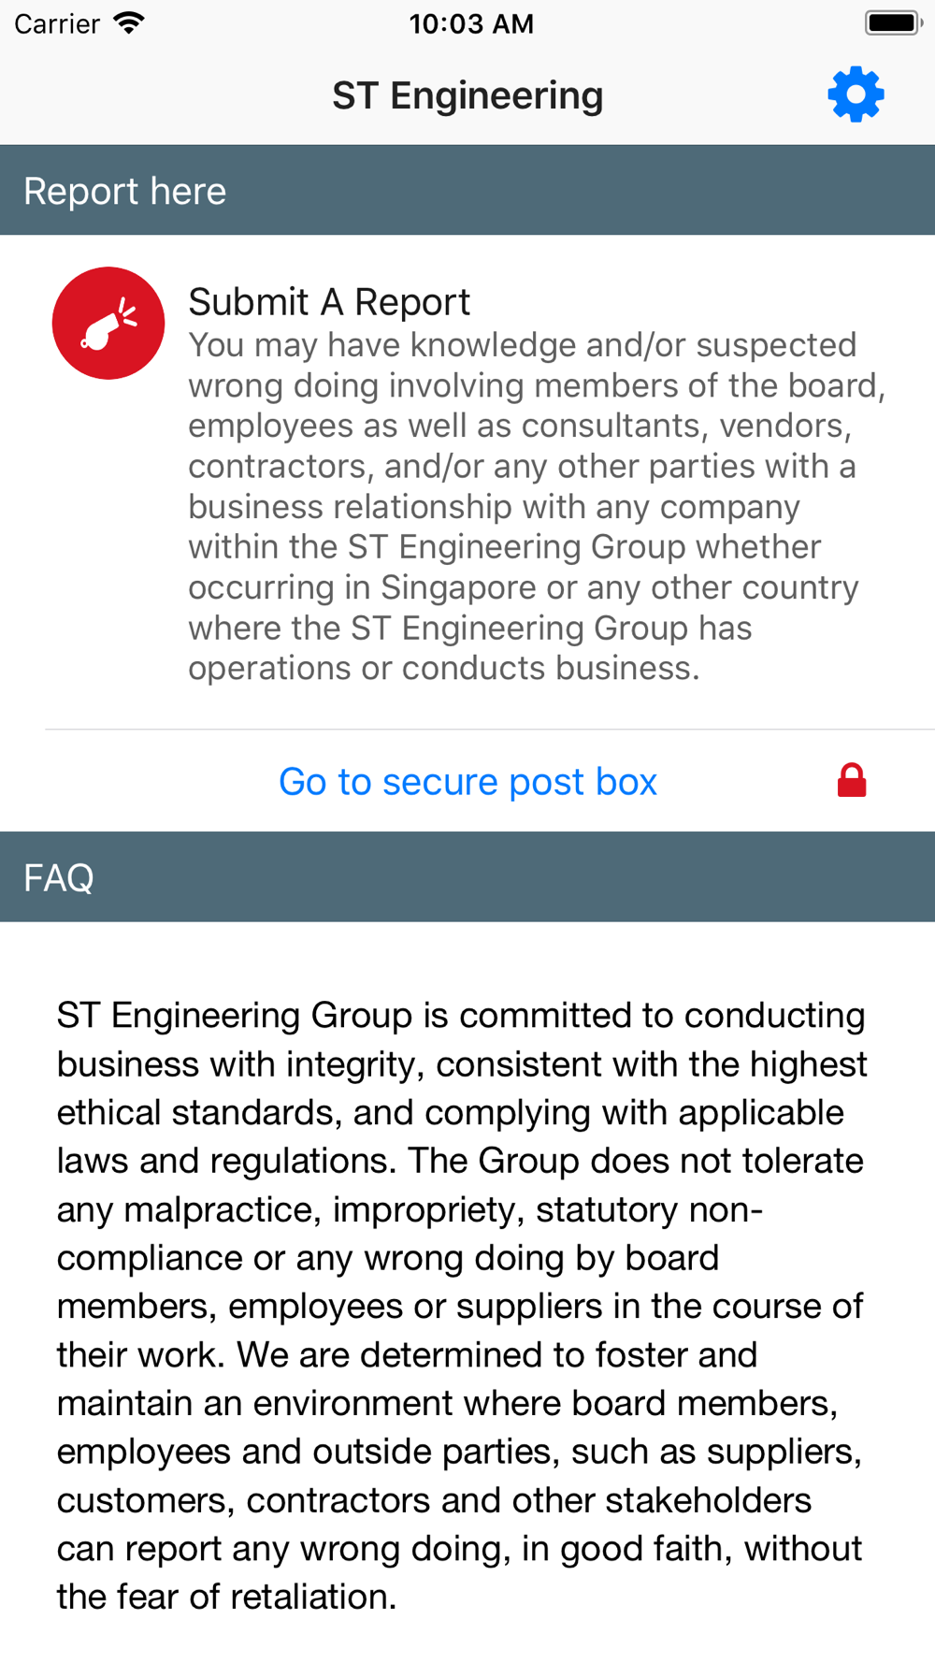This screenshot has width=935, height=1663.
Task: Tap the Report here section header
Action: click(x=467, y=190)
